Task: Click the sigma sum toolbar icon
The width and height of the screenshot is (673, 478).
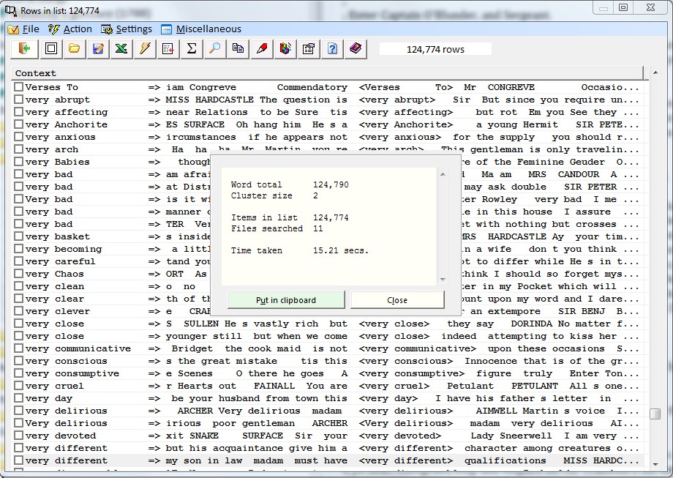Action: pyautogui.click(x=192, y=49)
